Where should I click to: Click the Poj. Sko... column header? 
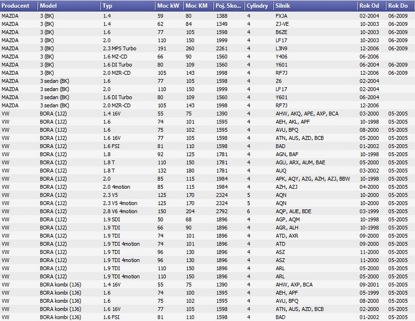point(229,6)
